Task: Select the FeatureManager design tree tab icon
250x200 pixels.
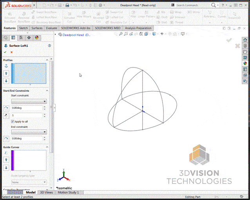Action: pos(6,38)
